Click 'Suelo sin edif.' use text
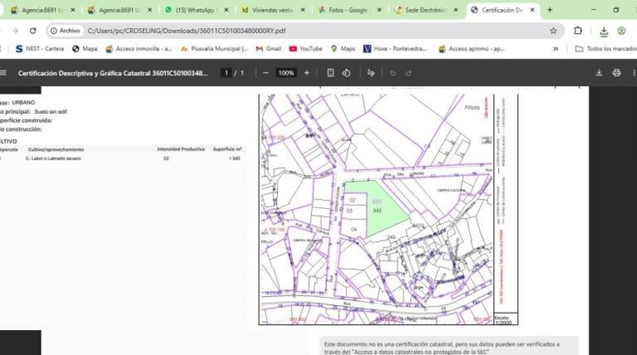The height and width of the screenshot is (355, 637). pos(51,111)
